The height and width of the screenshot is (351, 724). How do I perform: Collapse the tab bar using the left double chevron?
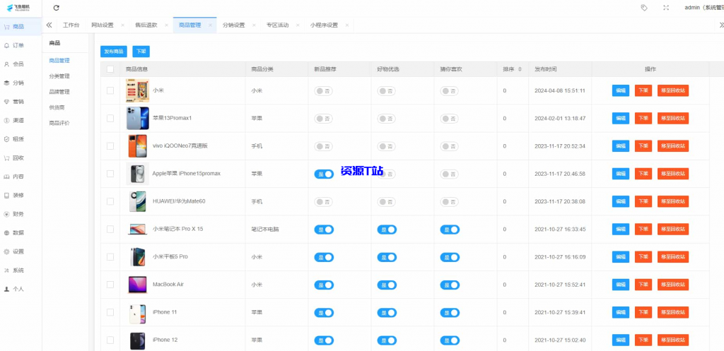49,25
